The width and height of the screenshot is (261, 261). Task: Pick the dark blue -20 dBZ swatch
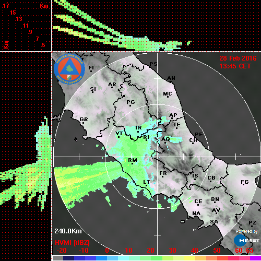pyautogui.click(x=68, y=258)
